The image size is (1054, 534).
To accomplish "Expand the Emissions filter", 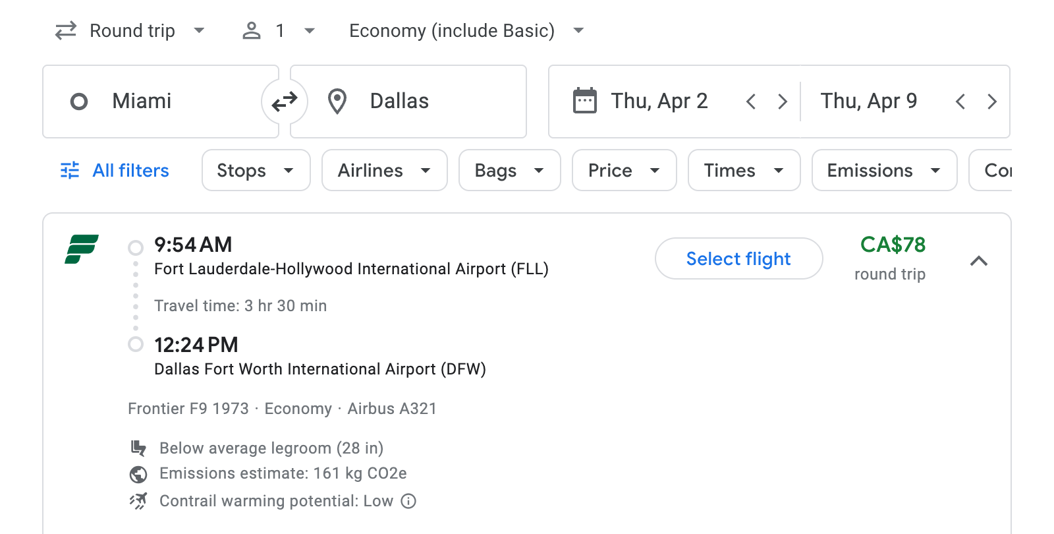I will click(x=885, y=170).
